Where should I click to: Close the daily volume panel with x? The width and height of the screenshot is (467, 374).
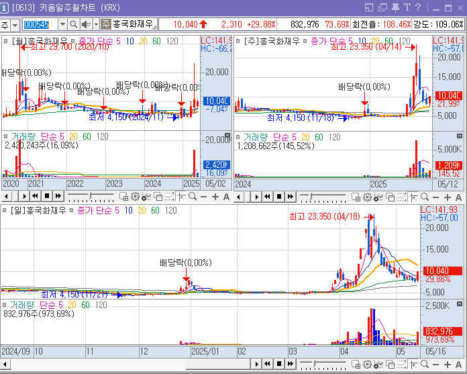coord(460,304)
